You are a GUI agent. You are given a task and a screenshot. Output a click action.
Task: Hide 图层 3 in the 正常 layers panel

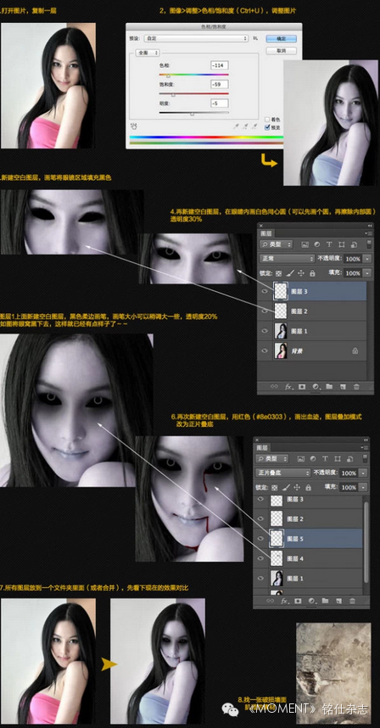[265, 292]
